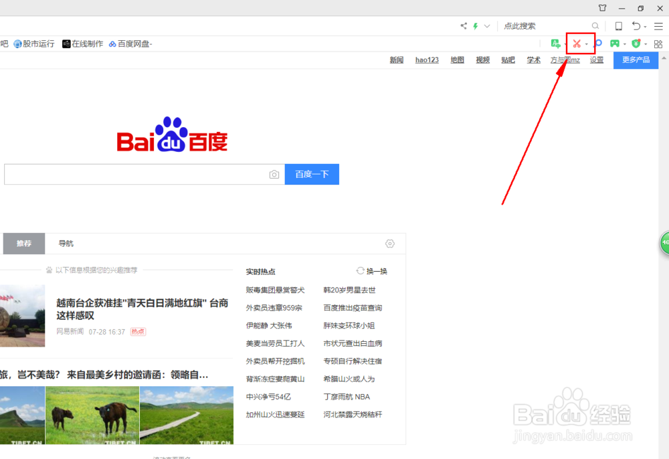Expand the dropdown next to the scissors tool
The image size is (669, 459).
point(587,43)
